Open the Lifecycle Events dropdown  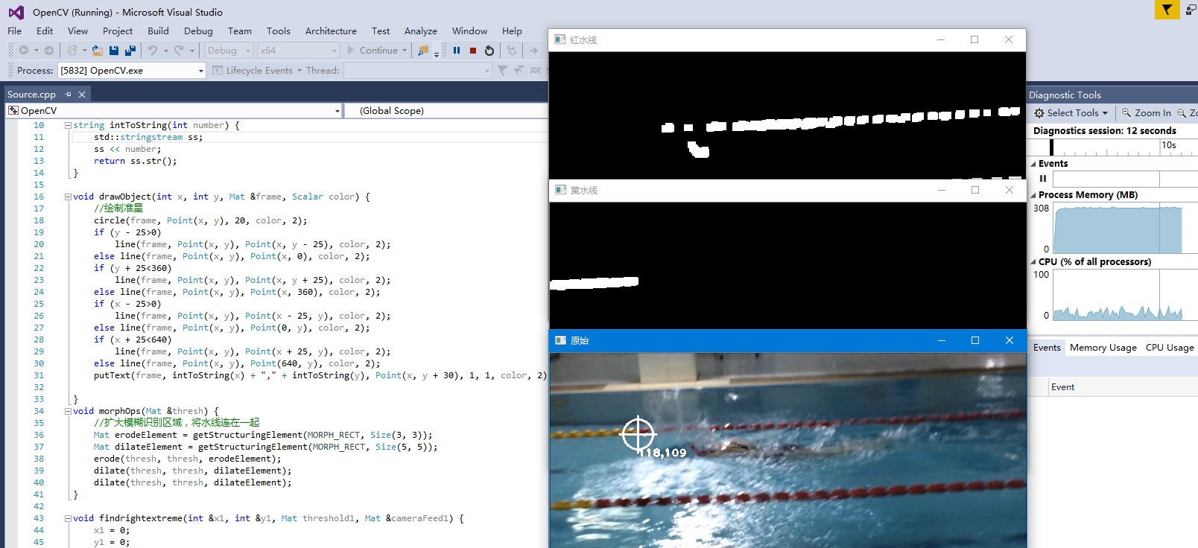[x=258, y=71]
